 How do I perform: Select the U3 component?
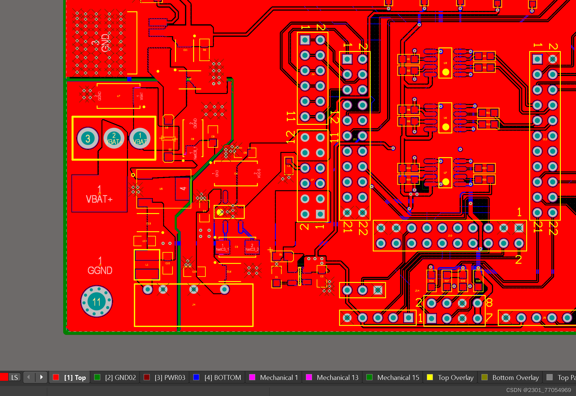click(x=445, y=63)
